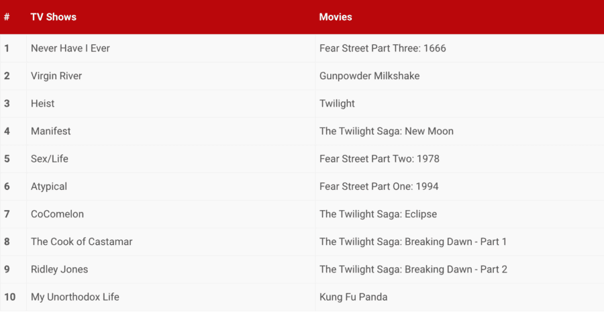
Task: Click the TV Shows column header
Action: [x=54, y=17]
